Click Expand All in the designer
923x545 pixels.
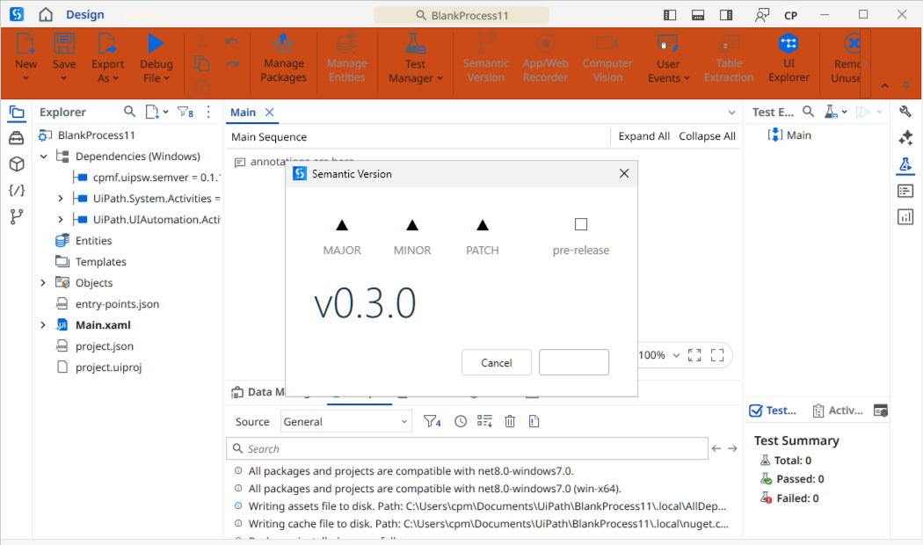point(644,136)
